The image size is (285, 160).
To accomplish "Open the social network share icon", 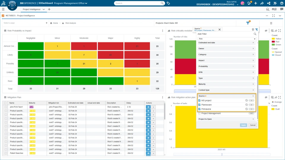I will click(269, 3).
